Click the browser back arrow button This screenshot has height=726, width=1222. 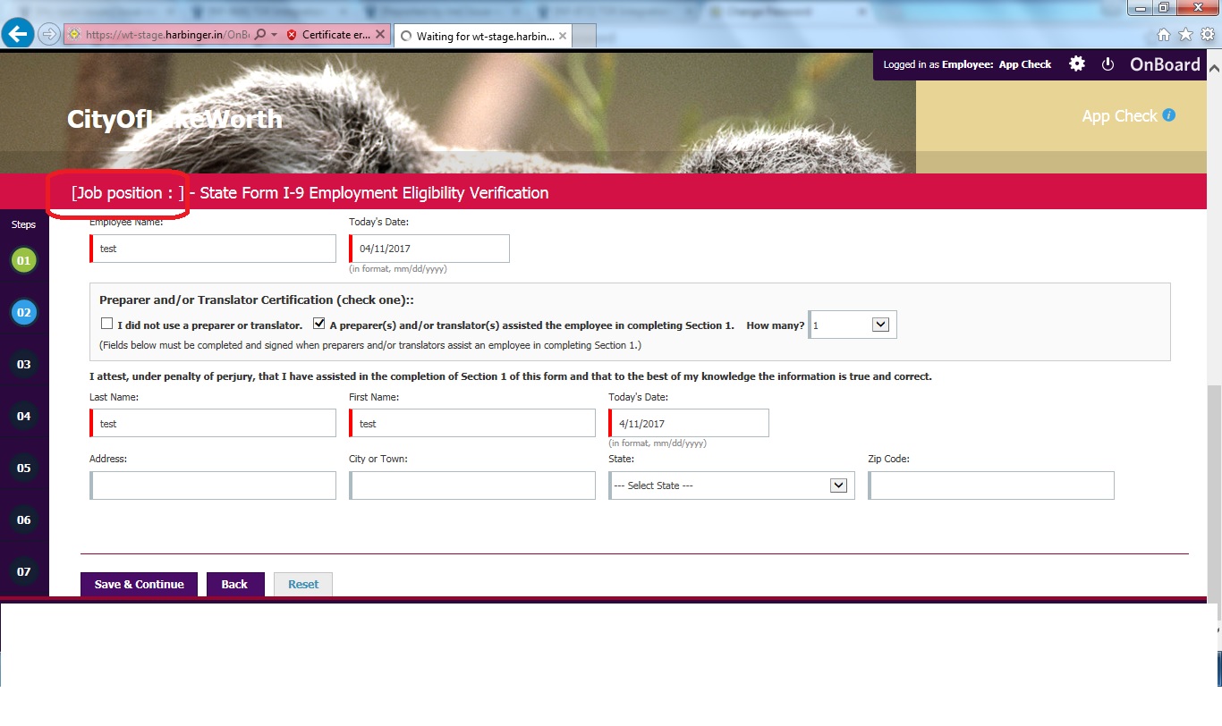tap(18, 34)
